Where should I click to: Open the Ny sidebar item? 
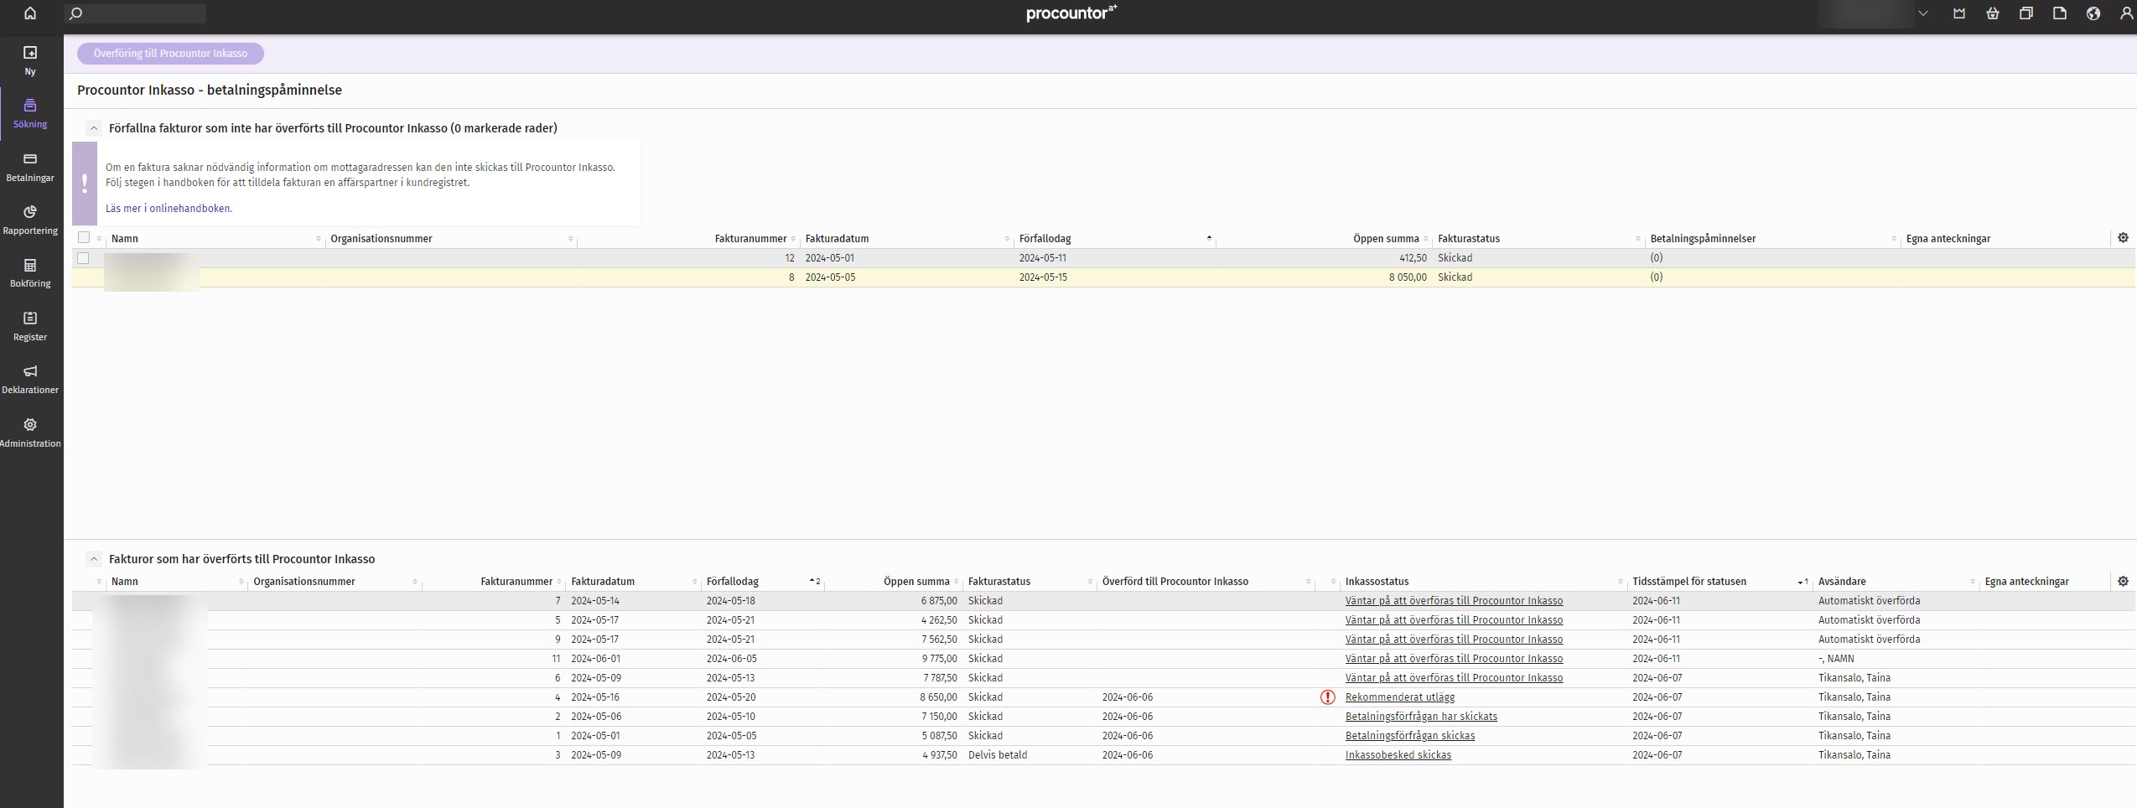30,60
